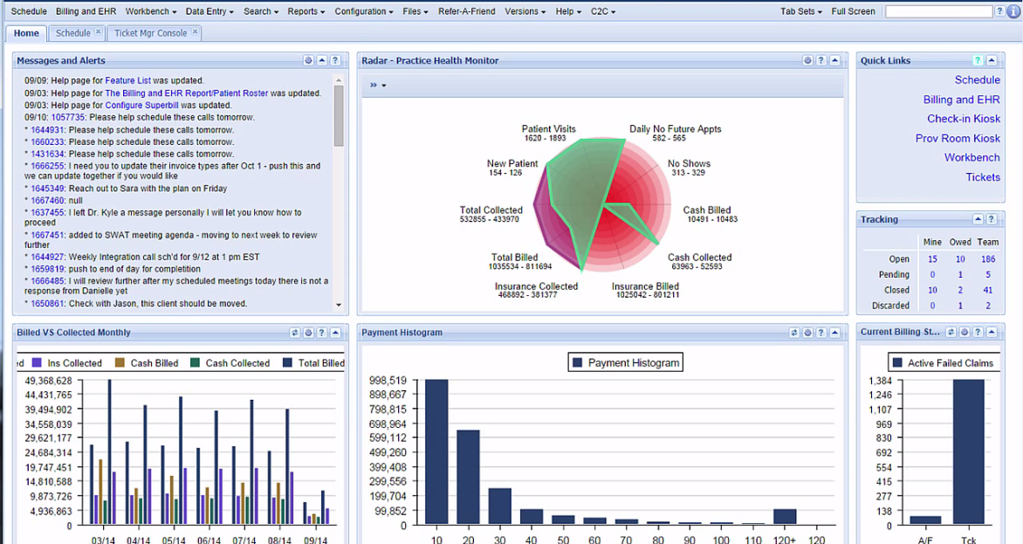
Task: Refresh the Billed VS Collected Monthly chart
Action: tap(295, 333)
